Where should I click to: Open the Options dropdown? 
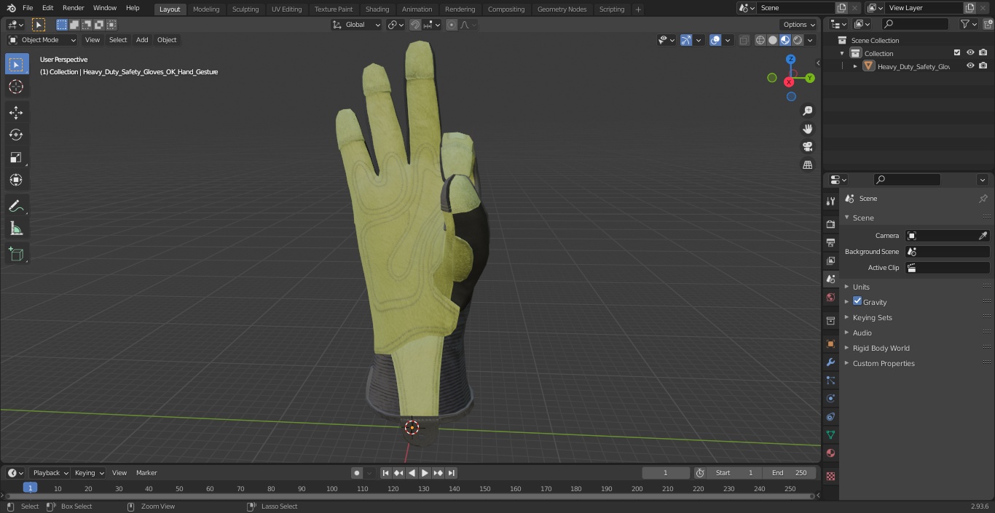(799, 25)
